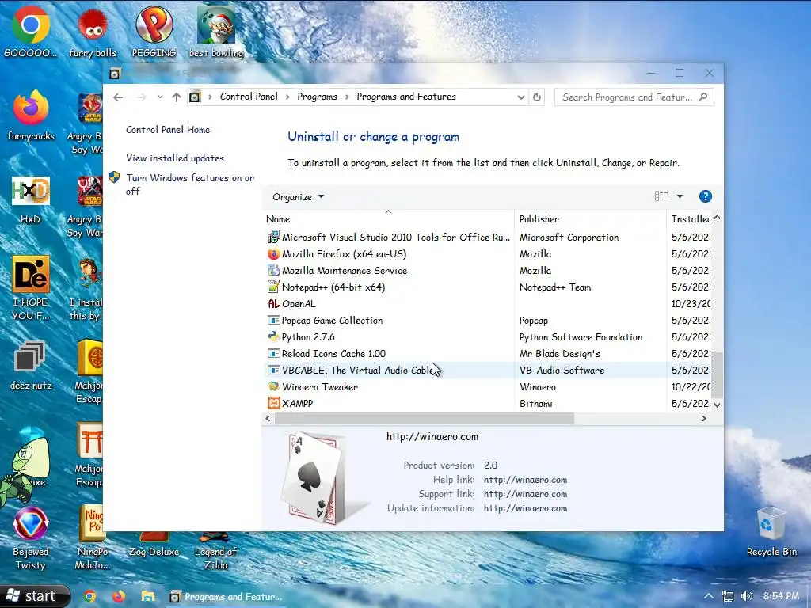Click the Mozilla Firefox program icon in list
The height and width of the screenshot is (608, 811).
[x=273, y=254]
